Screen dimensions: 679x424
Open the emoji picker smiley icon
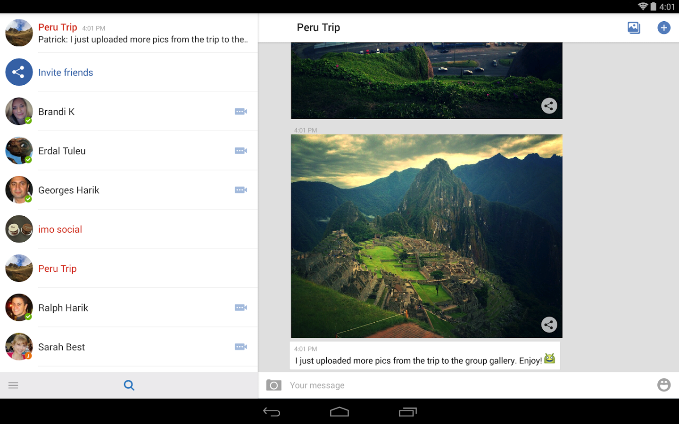click(664, 385)
